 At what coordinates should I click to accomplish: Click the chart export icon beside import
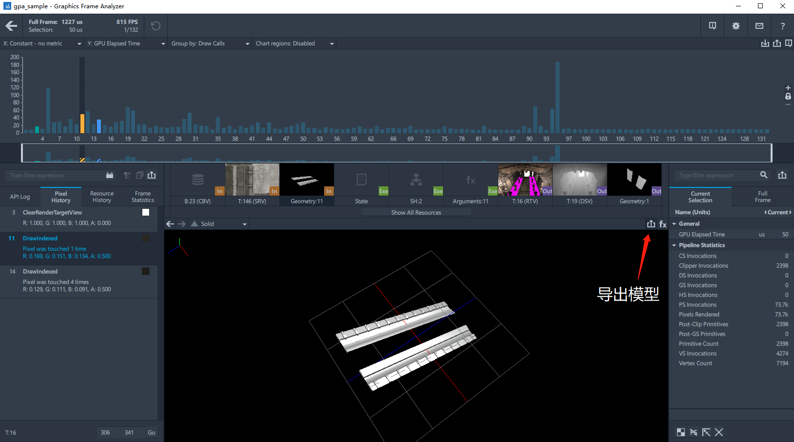(x=777, y=43)
